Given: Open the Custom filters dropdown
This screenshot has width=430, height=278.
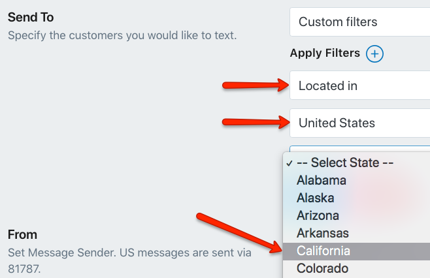Looking at the screenshot, I should 360,22.
